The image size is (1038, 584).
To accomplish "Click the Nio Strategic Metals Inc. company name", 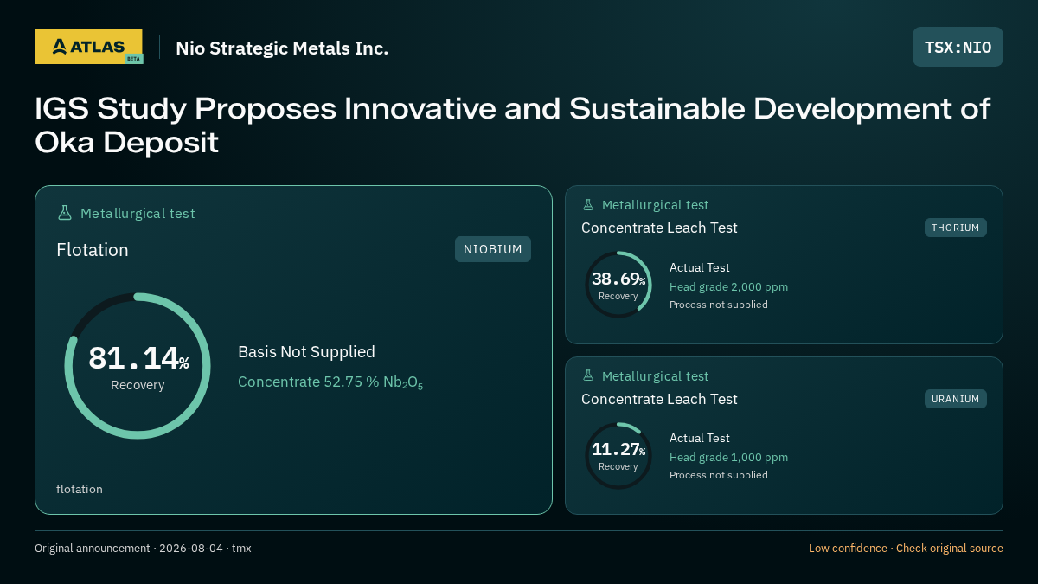I will tap(282, 48).
